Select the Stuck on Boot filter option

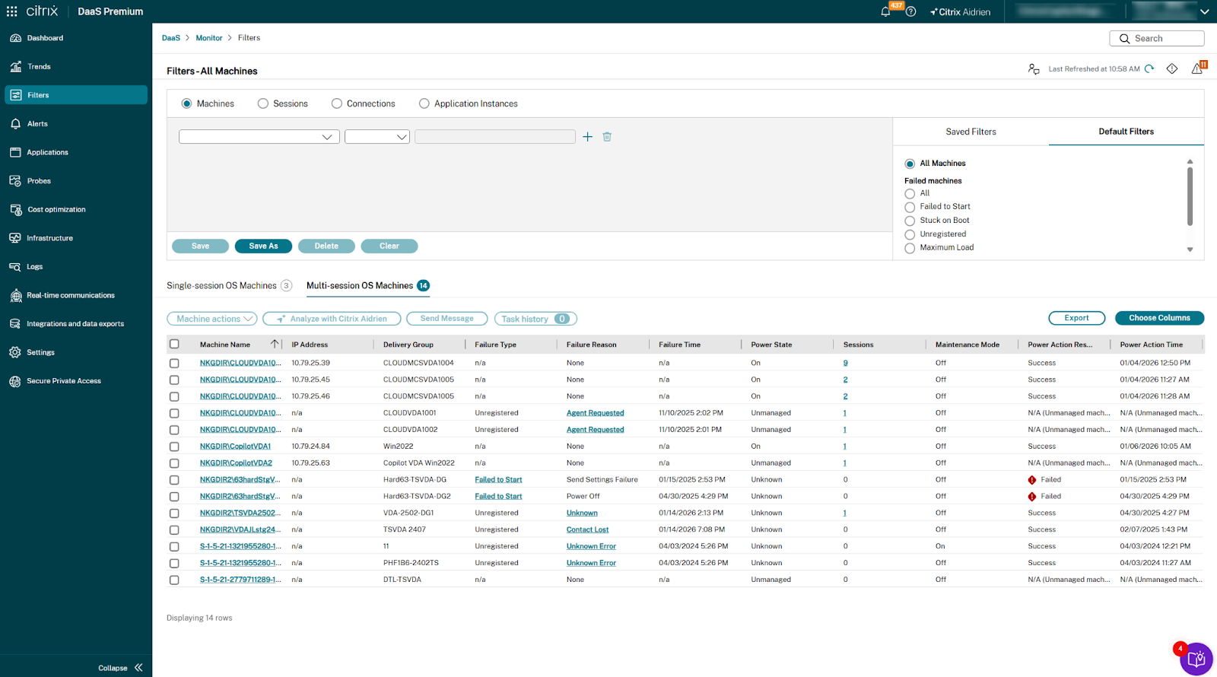[910, 221]
